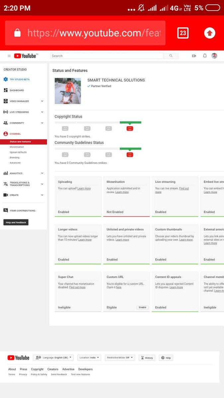The image size is (224, 398).
Task: Click the Try Studio Beta gear icon
Action: (6, 79)
